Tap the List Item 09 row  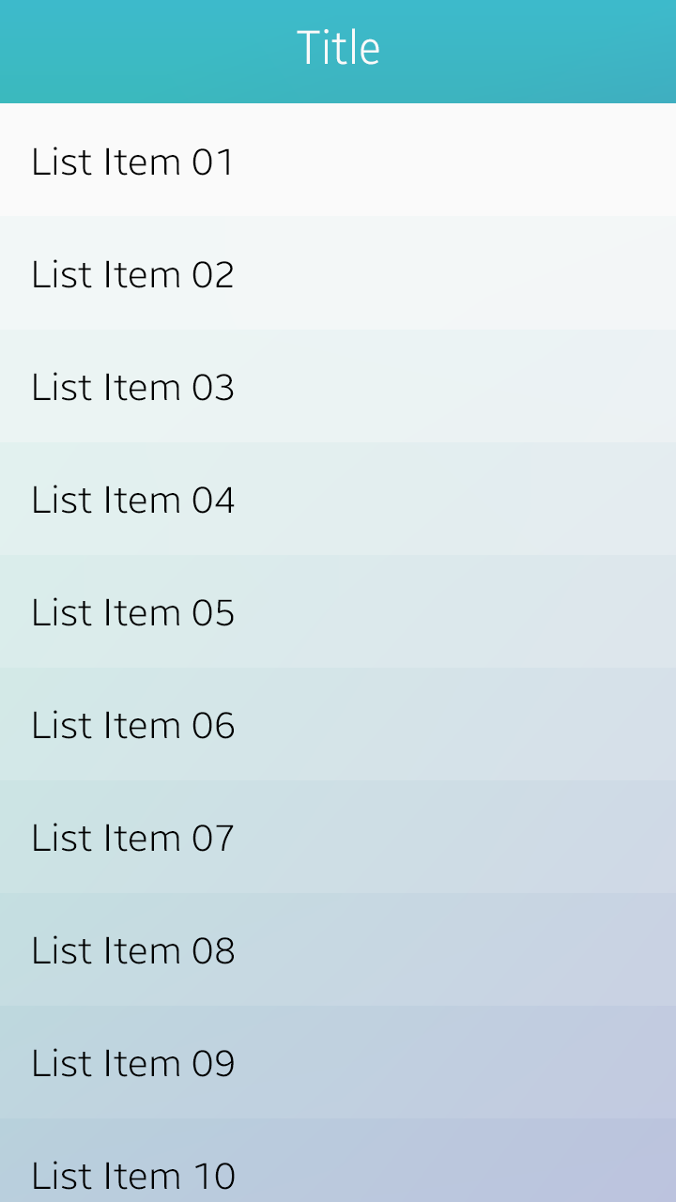pyautogui.click(x=338, y=1062)
